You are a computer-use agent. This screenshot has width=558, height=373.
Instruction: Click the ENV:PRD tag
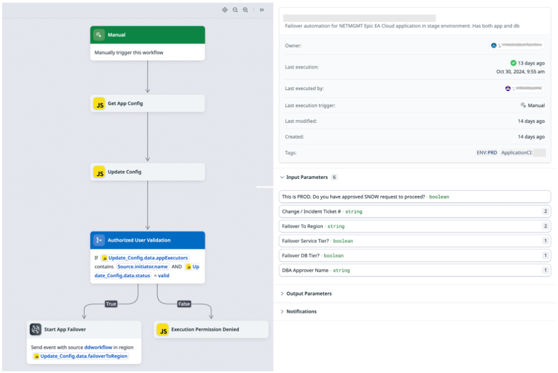point(487,153)
